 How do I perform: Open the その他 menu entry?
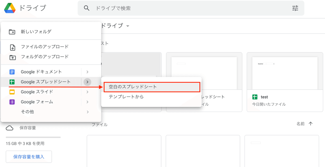[x=51, y=112]
